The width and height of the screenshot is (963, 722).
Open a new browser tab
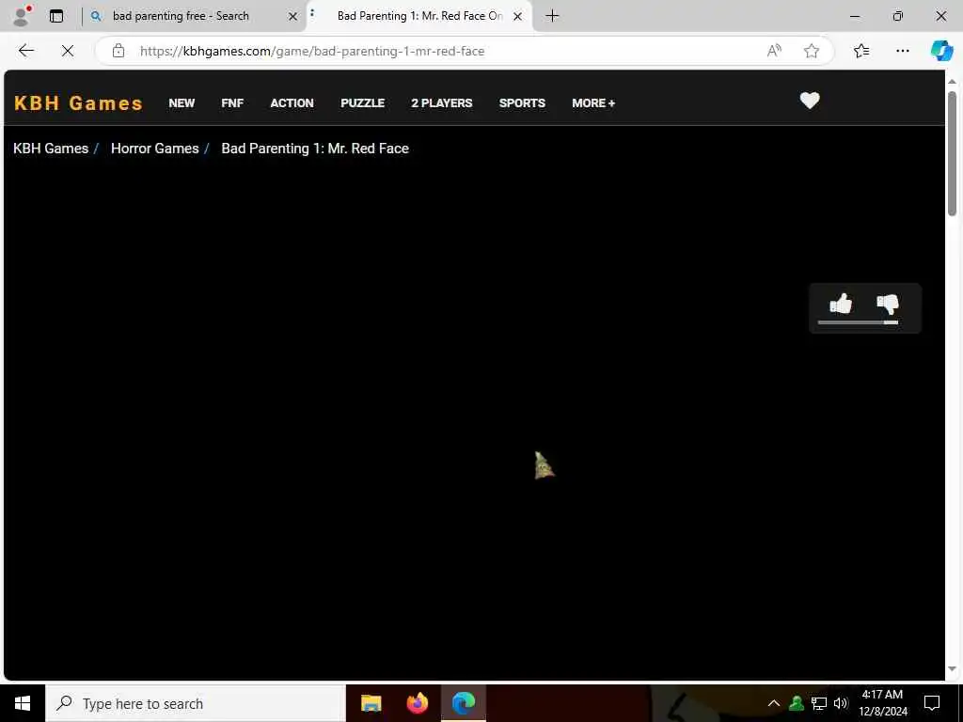pos(552,16)
